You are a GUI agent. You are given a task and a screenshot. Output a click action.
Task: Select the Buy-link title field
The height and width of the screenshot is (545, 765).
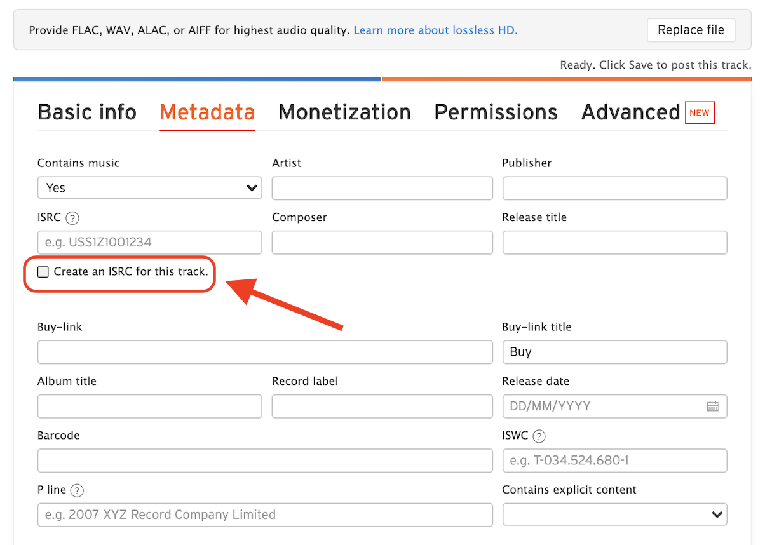(614, 352)
